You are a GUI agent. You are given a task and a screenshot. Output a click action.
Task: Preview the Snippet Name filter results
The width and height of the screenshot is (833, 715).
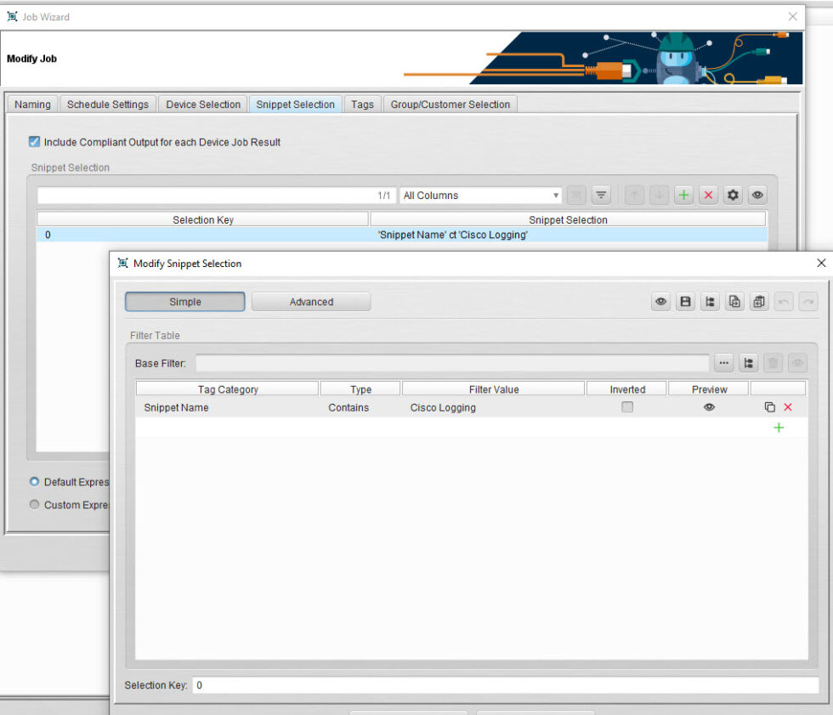[708, 407]
